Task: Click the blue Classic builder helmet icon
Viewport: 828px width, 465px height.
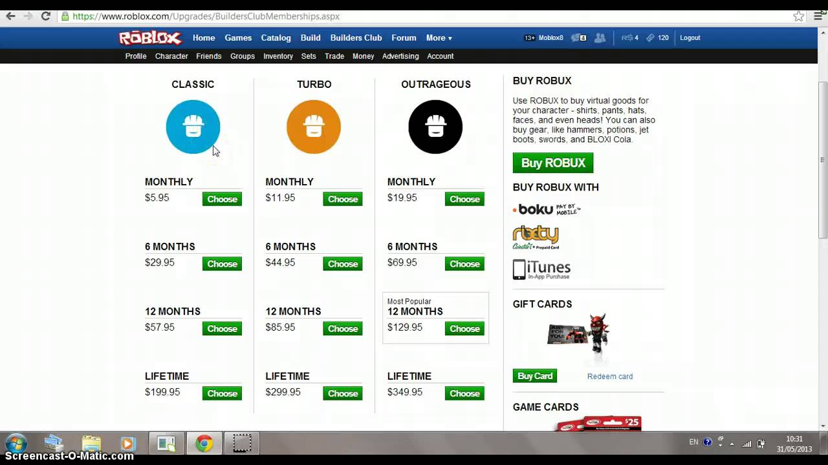Action: (x=193, y=127)
